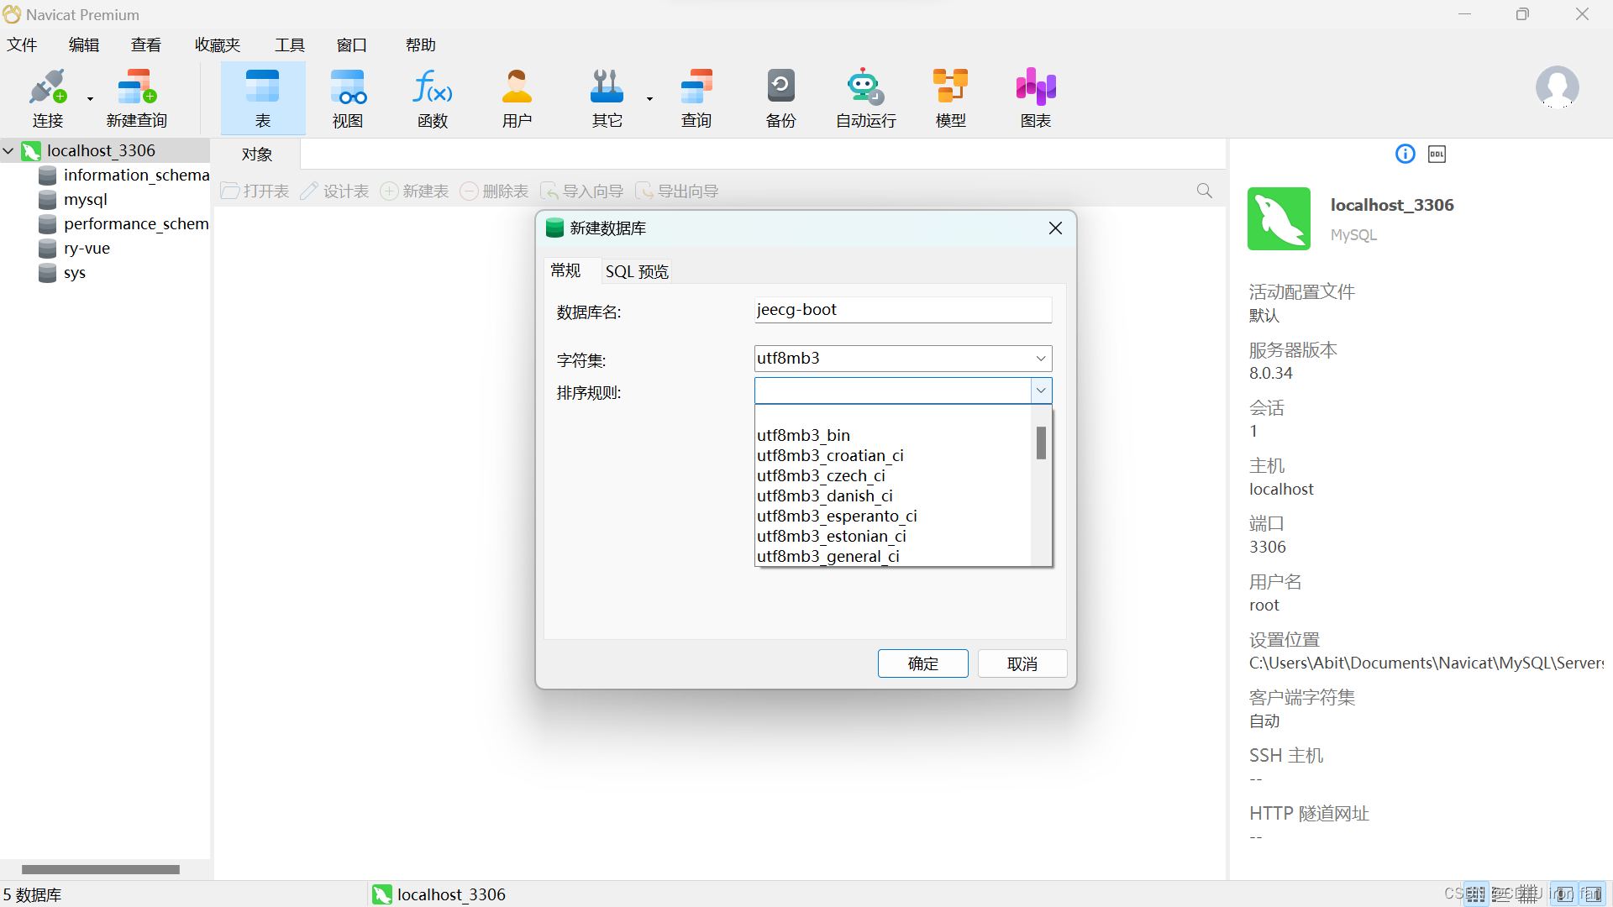The image size is (1613, 907).
Task: Open the User (用户) toolbar icon
Action: (x=517, y=98)
